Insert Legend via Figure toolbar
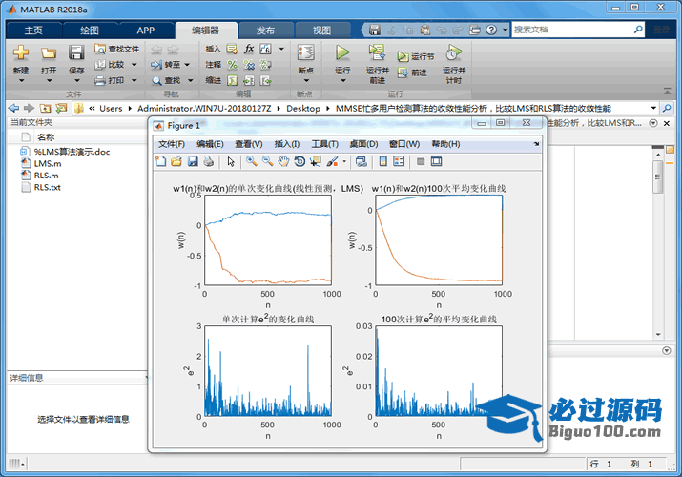 coord(399,162)
